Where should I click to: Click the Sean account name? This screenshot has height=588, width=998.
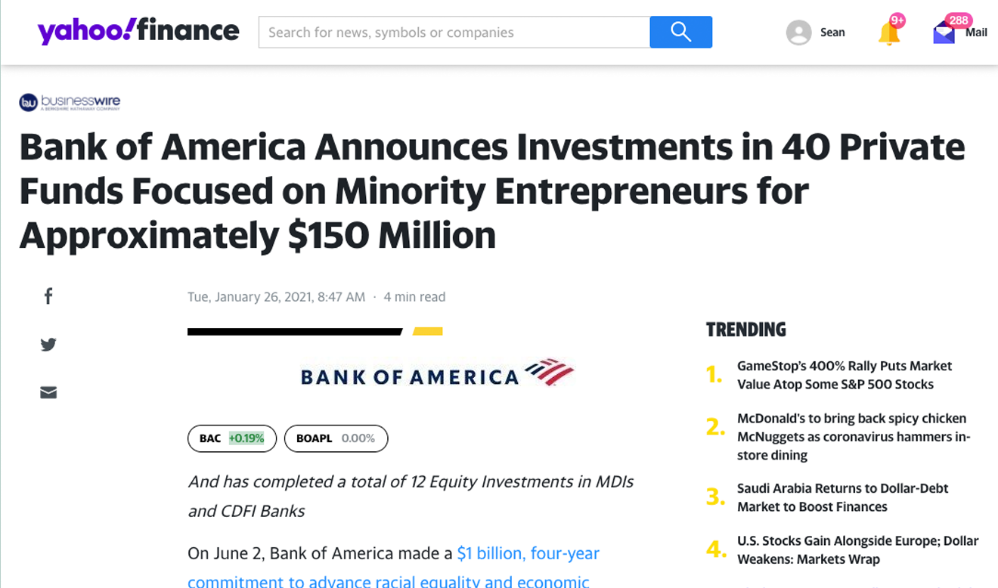click(832, 32)
